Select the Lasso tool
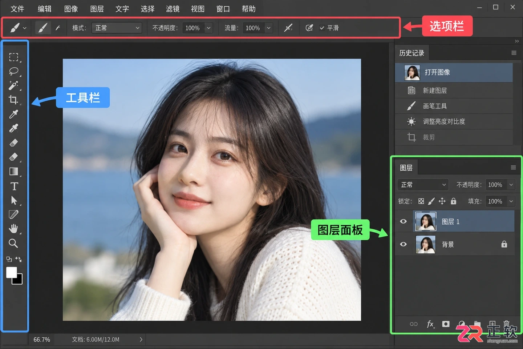The image size is (523, 349). (x=14, y=71)
